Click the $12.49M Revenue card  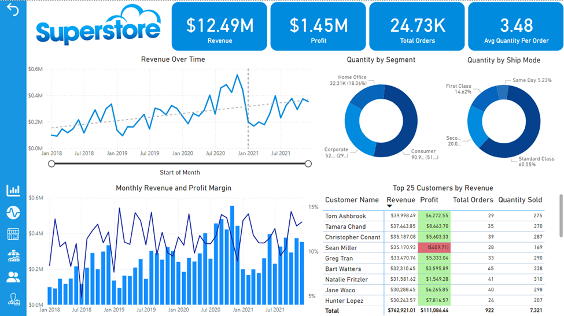click(x=219, y=26)
